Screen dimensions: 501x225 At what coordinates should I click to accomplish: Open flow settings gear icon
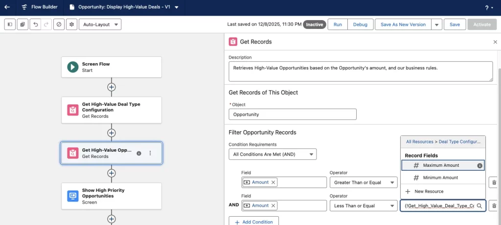pos(71,24)
